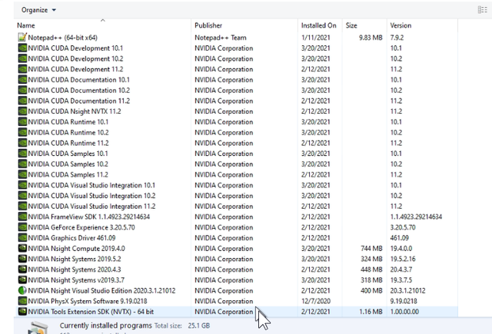Click the 25.1 GB total size value
The image size is (492, 334).
(199, 326)
